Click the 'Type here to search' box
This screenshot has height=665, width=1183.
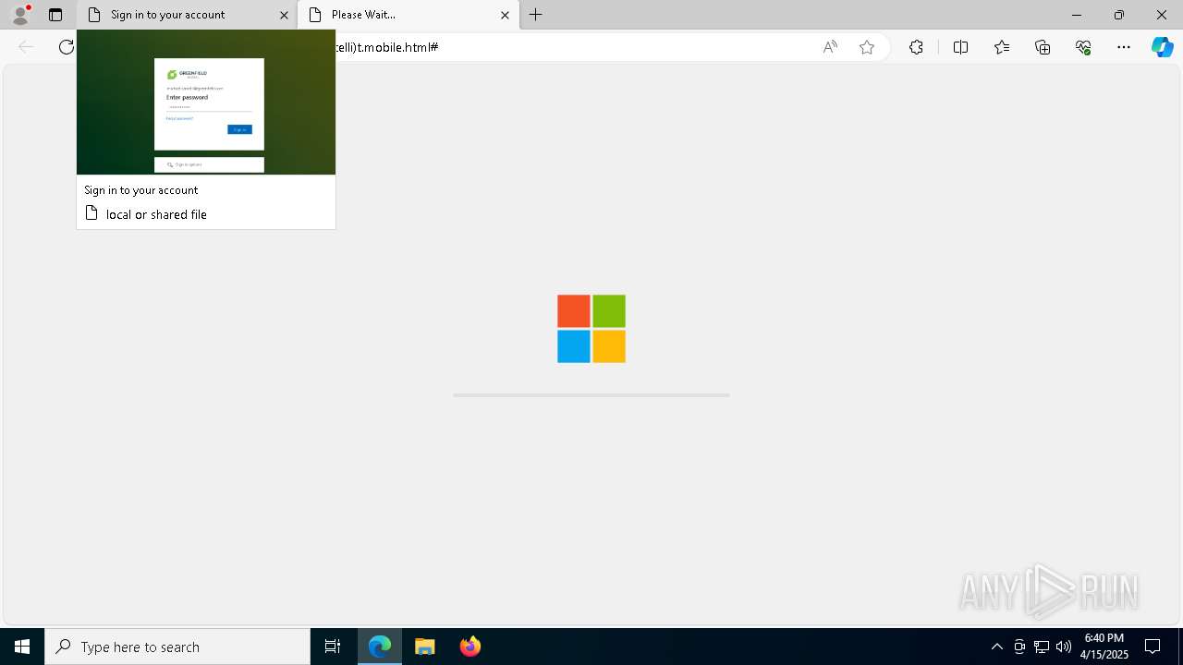tap(177, 647)
